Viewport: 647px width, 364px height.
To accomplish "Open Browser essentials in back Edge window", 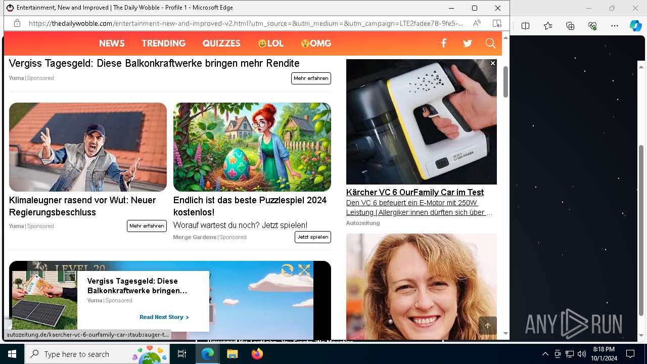I will pyautogui.click(x=592, y=26).
